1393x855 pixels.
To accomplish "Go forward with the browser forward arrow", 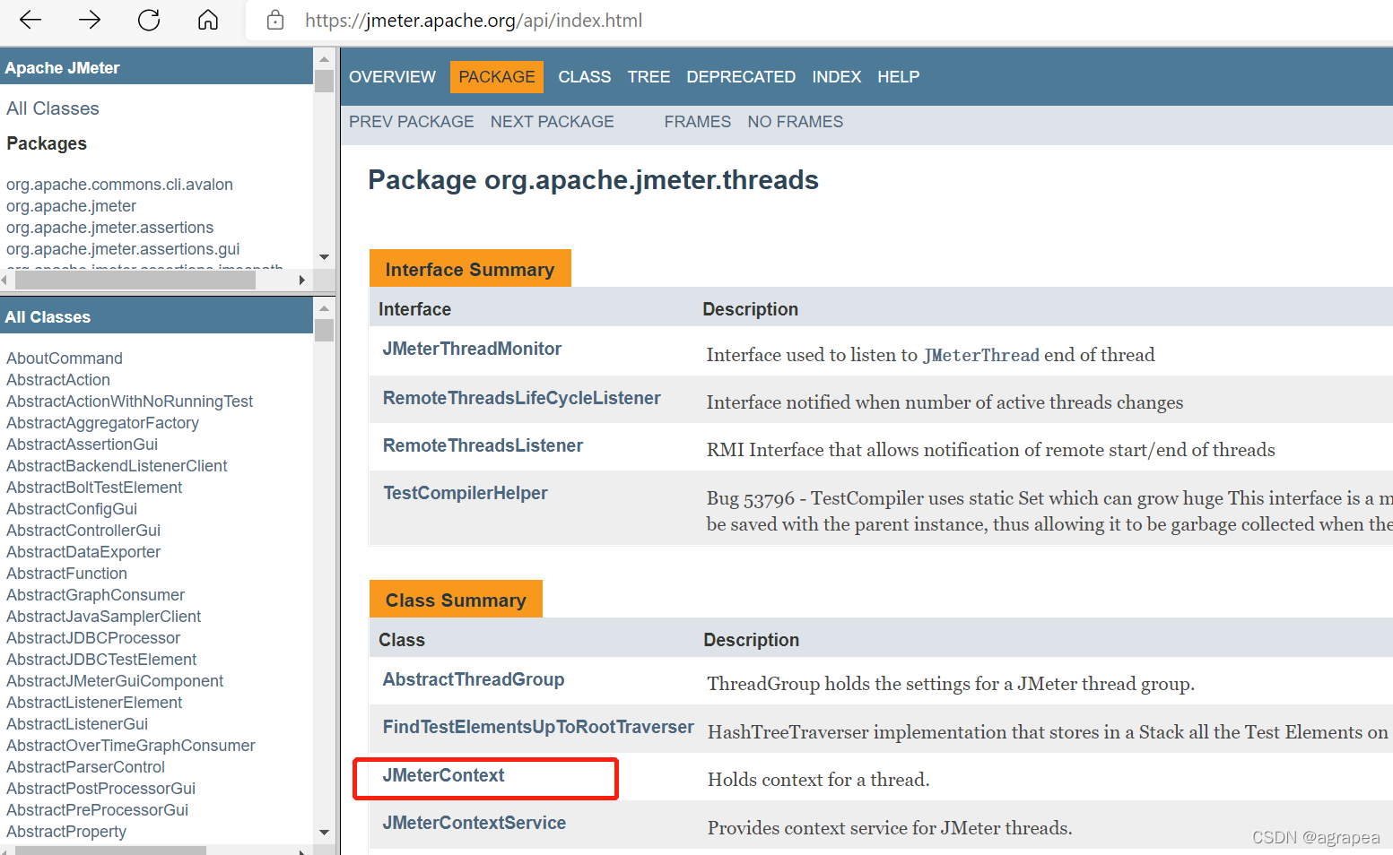I will [90, 20].
